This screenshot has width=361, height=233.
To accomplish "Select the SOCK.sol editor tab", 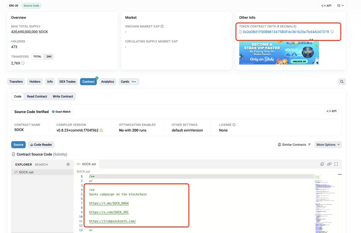I will (87, 164).
